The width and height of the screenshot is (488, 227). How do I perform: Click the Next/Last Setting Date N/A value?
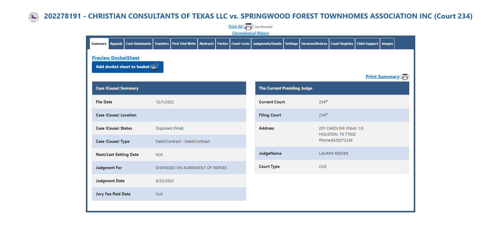point(159,155)
